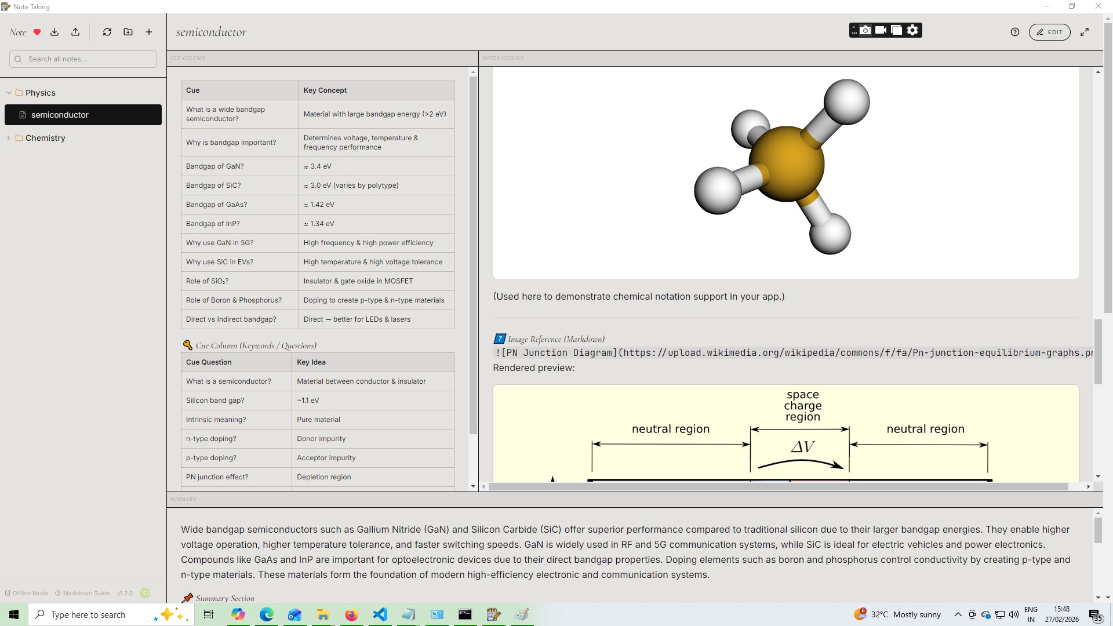Open capture toolbar settings gear
Screen dimensions: 1113x626
(913, 30)
